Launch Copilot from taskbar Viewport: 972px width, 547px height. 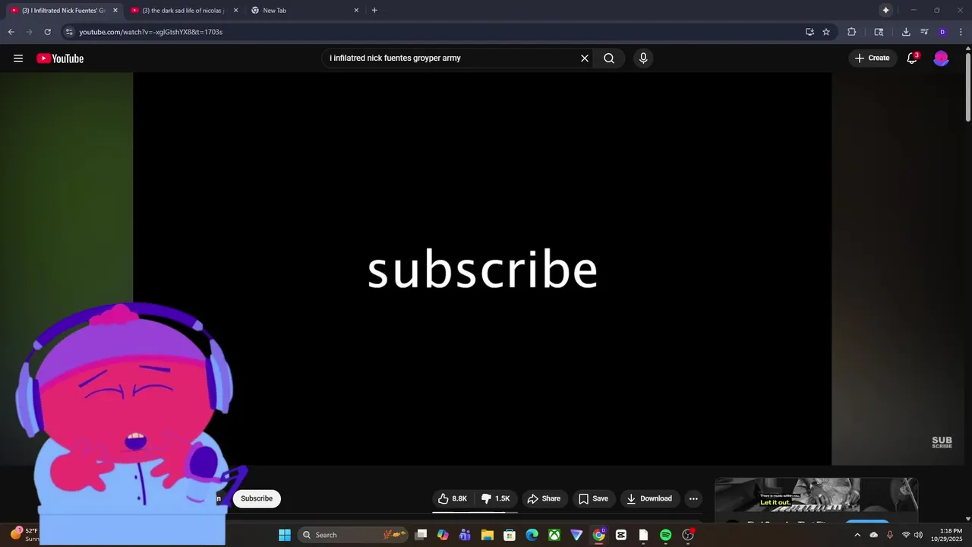click(x=443, y=535)
